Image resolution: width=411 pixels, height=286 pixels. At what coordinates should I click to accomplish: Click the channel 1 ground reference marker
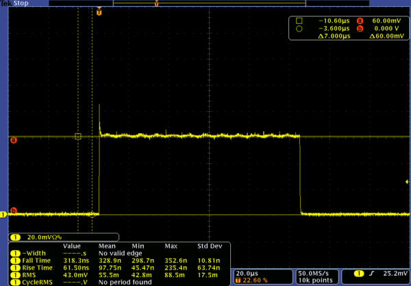[3, 215]
